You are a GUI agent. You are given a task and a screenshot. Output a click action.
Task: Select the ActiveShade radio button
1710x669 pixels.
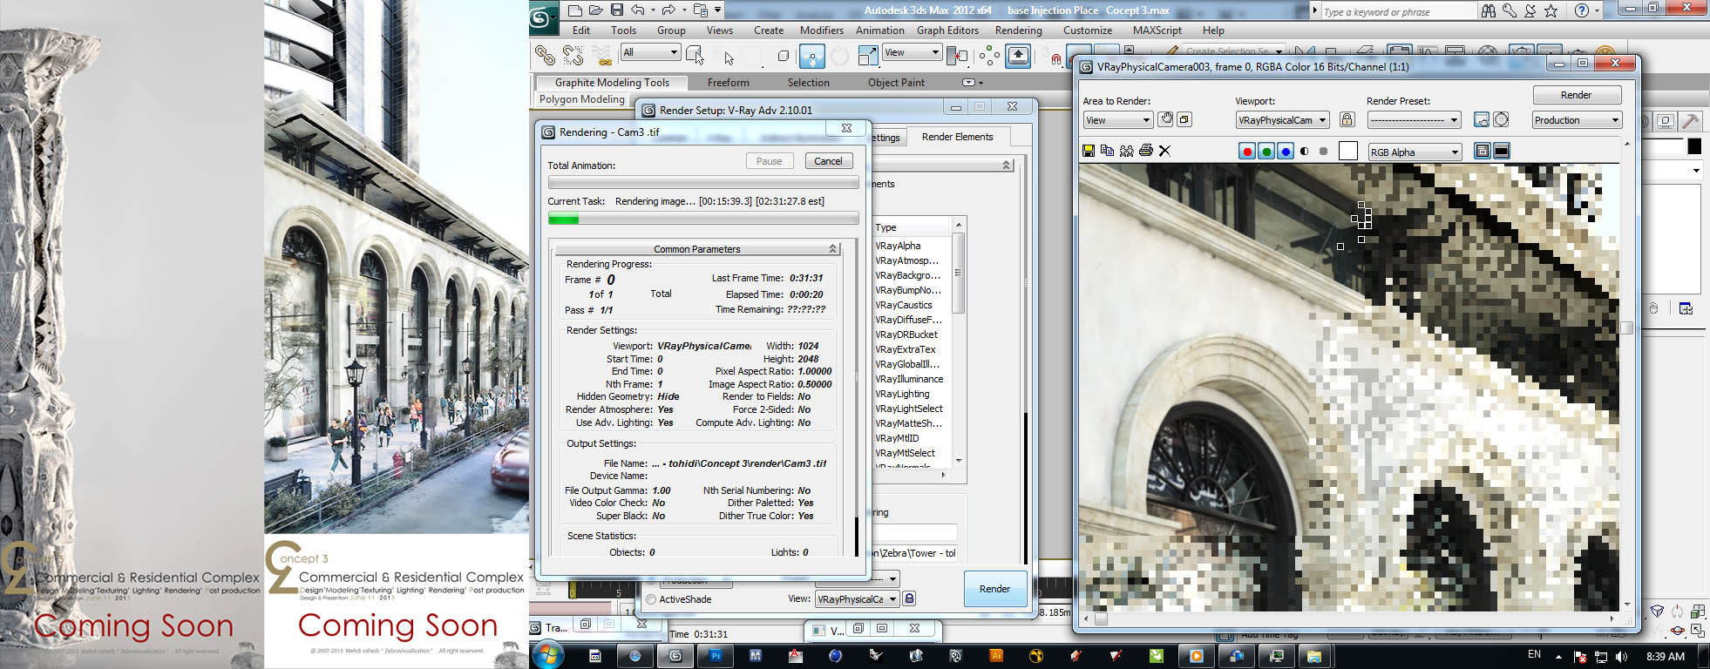(x=651, y=599)
